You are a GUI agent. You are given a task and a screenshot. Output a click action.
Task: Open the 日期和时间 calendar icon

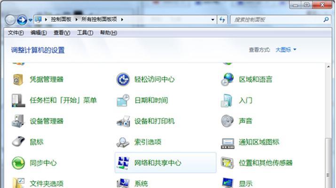click(123, 100)
